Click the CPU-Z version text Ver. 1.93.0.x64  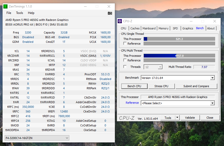pyautogui.click(x=148, y=118)
